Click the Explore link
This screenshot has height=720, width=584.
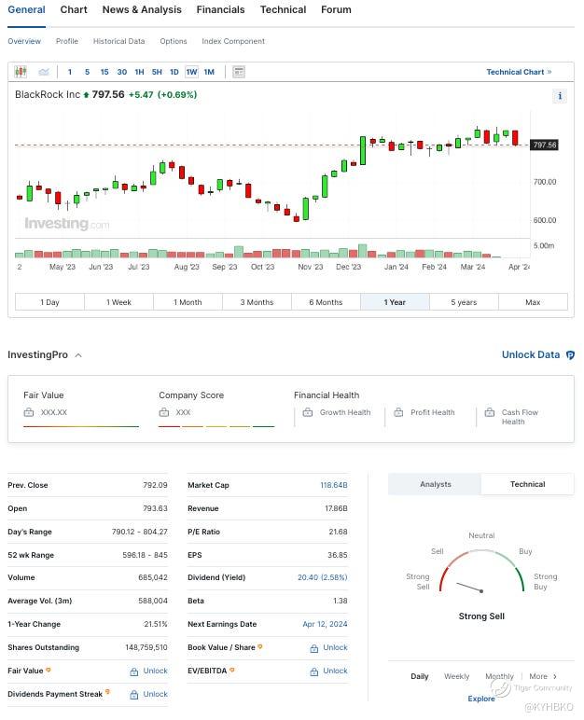pyautogui.click(x=481, y=699)
